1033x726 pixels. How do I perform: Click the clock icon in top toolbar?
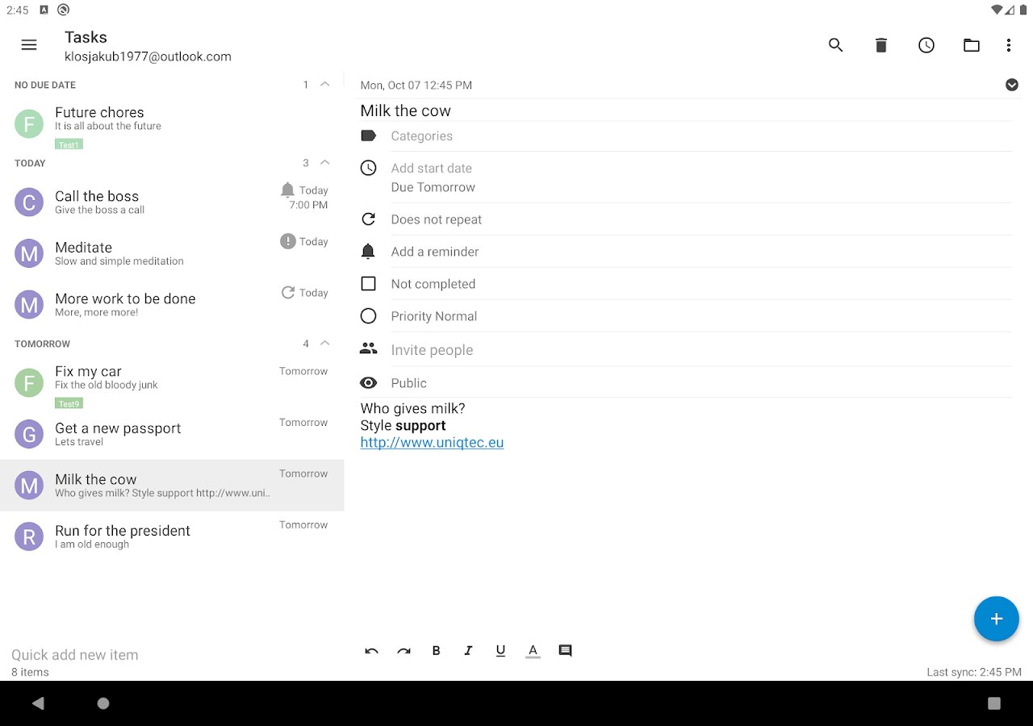pos(926,45)
